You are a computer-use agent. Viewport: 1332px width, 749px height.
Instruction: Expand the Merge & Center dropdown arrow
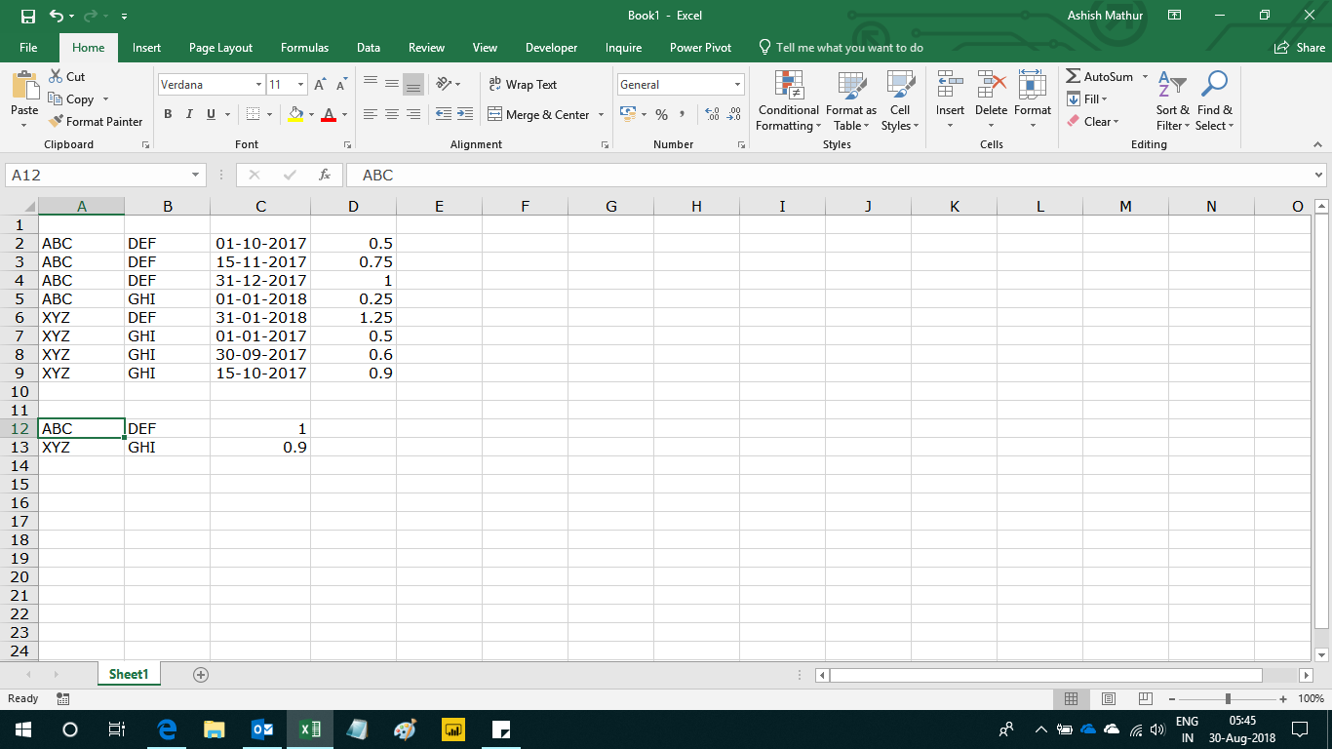pyautogui.click(x=601, y=115)
